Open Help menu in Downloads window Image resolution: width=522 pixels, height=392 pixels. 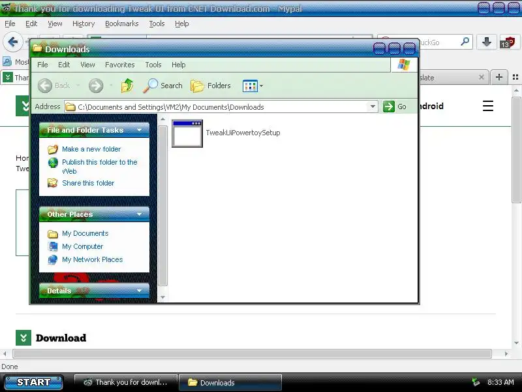[178, 65]
